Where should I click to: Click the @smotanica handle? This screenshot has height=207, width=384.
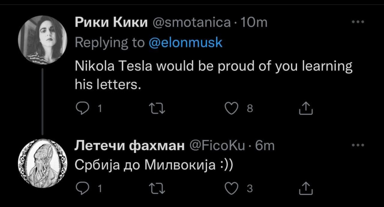191,23
